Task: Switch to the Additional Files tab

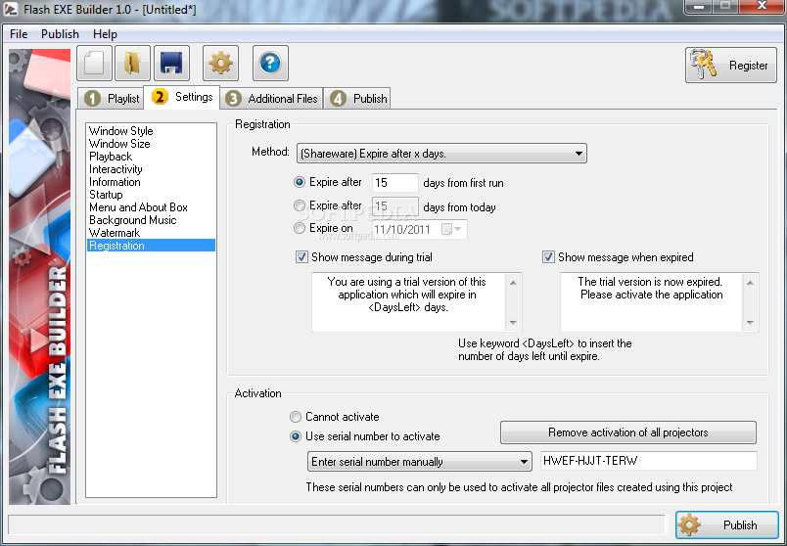Action: pyautogui.click(x=271, y=99)
